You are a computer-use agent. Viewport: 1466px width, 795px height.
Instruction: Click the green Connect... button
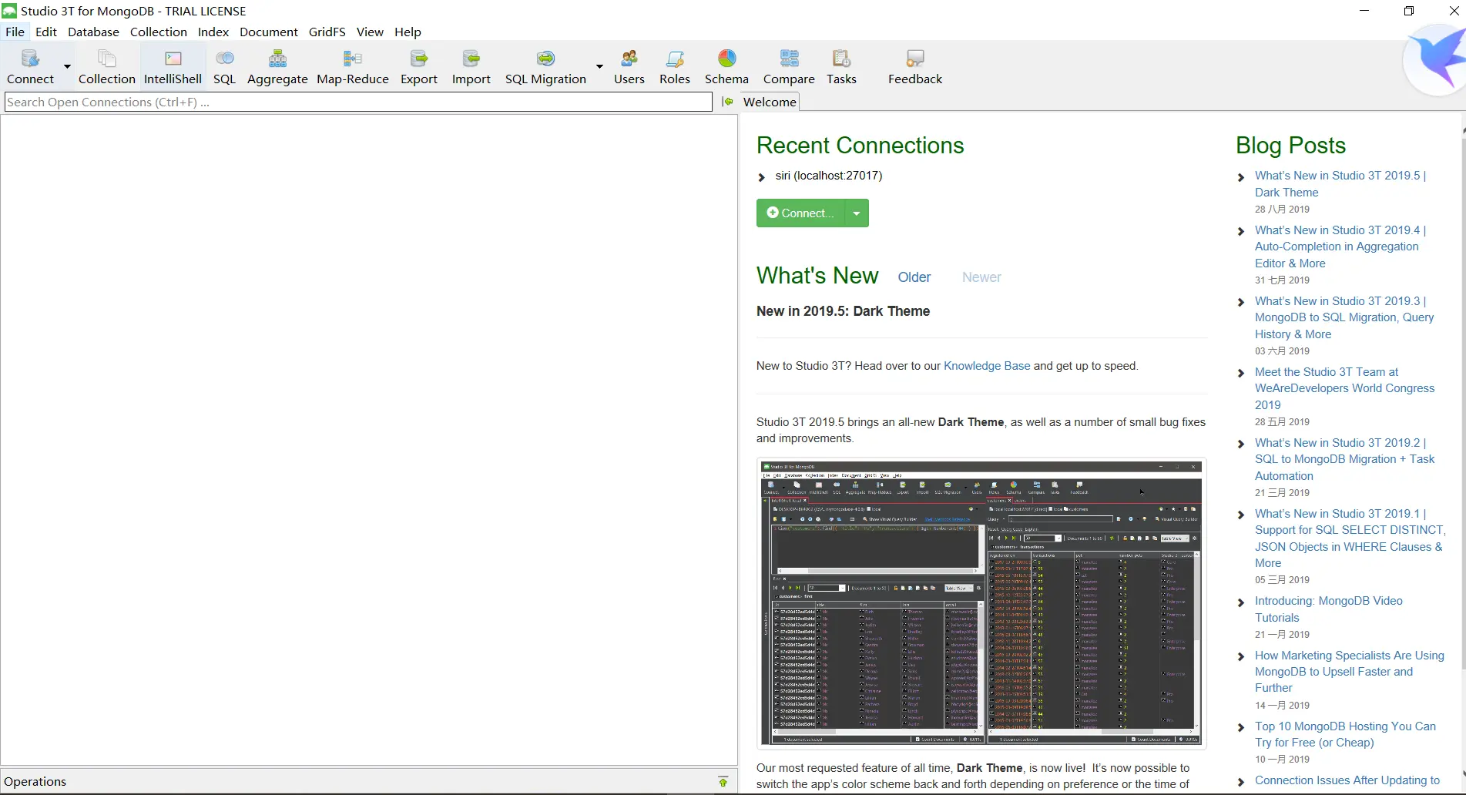(800, 213)
